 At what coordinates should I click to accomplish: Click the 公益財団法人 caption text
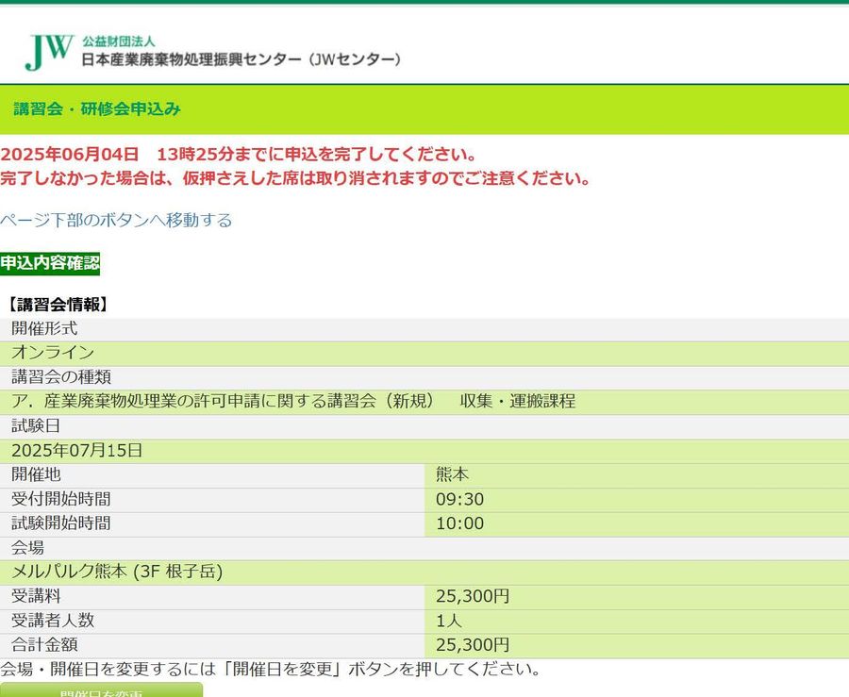pyautogui.click(x=119, y=41)
